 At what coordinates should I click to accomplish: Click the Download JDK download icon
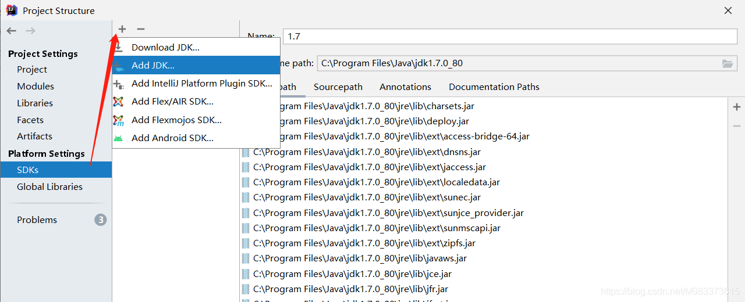click(x=118, y=47)
